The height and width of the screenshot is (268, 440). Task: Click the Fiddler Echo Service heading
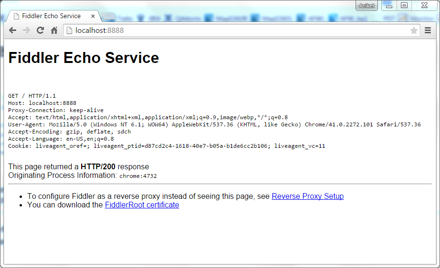click(84, 58)
